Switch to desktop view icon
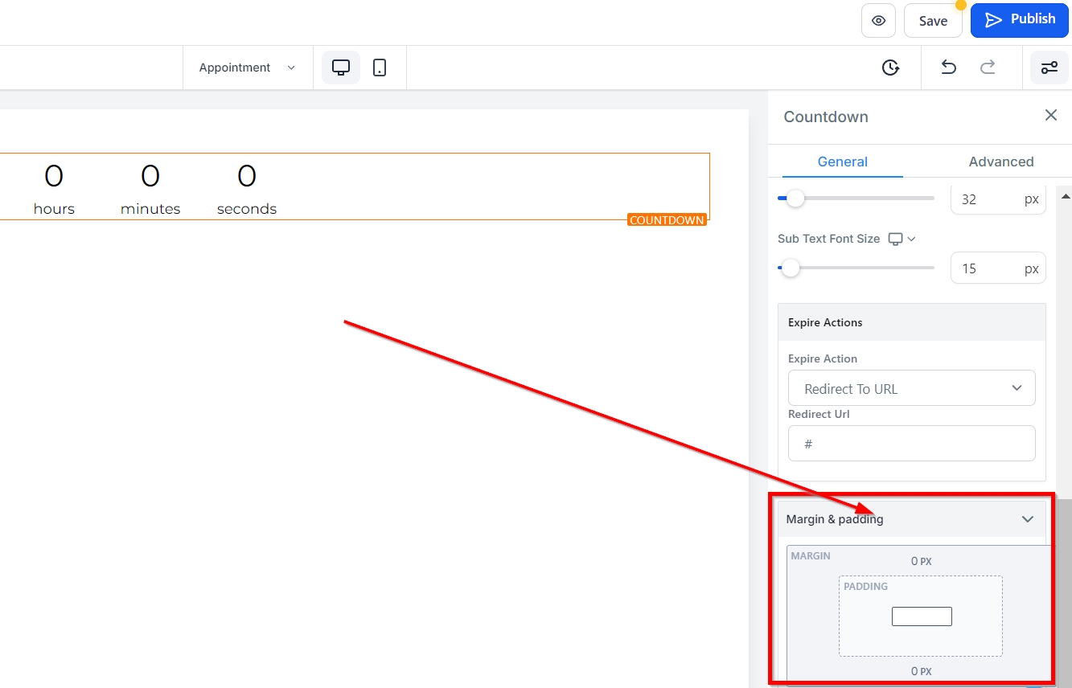Screen dimensions: 1072x688 pos(341,68)
